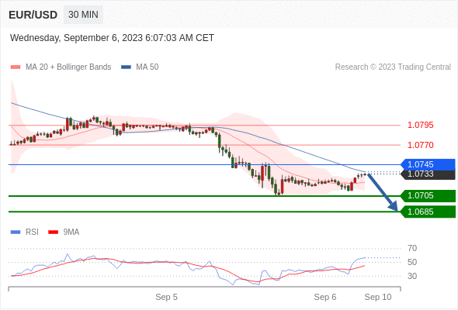Screen dimensions: 458x310
Task: Click the green 1.0685 support tag
Action: click(428, 212)
